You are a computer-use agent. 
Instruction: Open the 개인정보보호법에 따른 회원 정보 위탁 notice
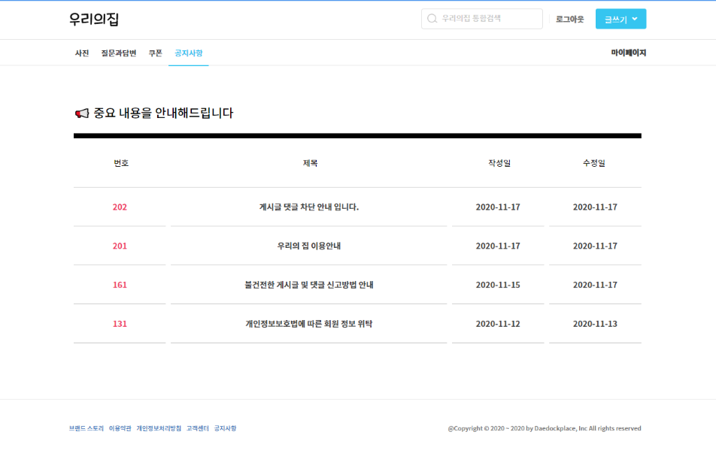[308, 324]
